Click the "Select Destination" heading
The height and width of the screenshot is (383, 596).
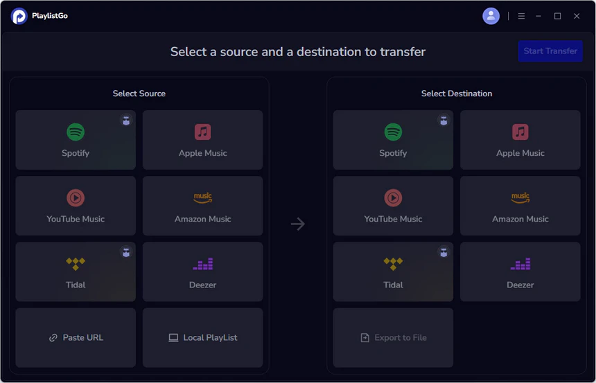[x=457, y=93]
